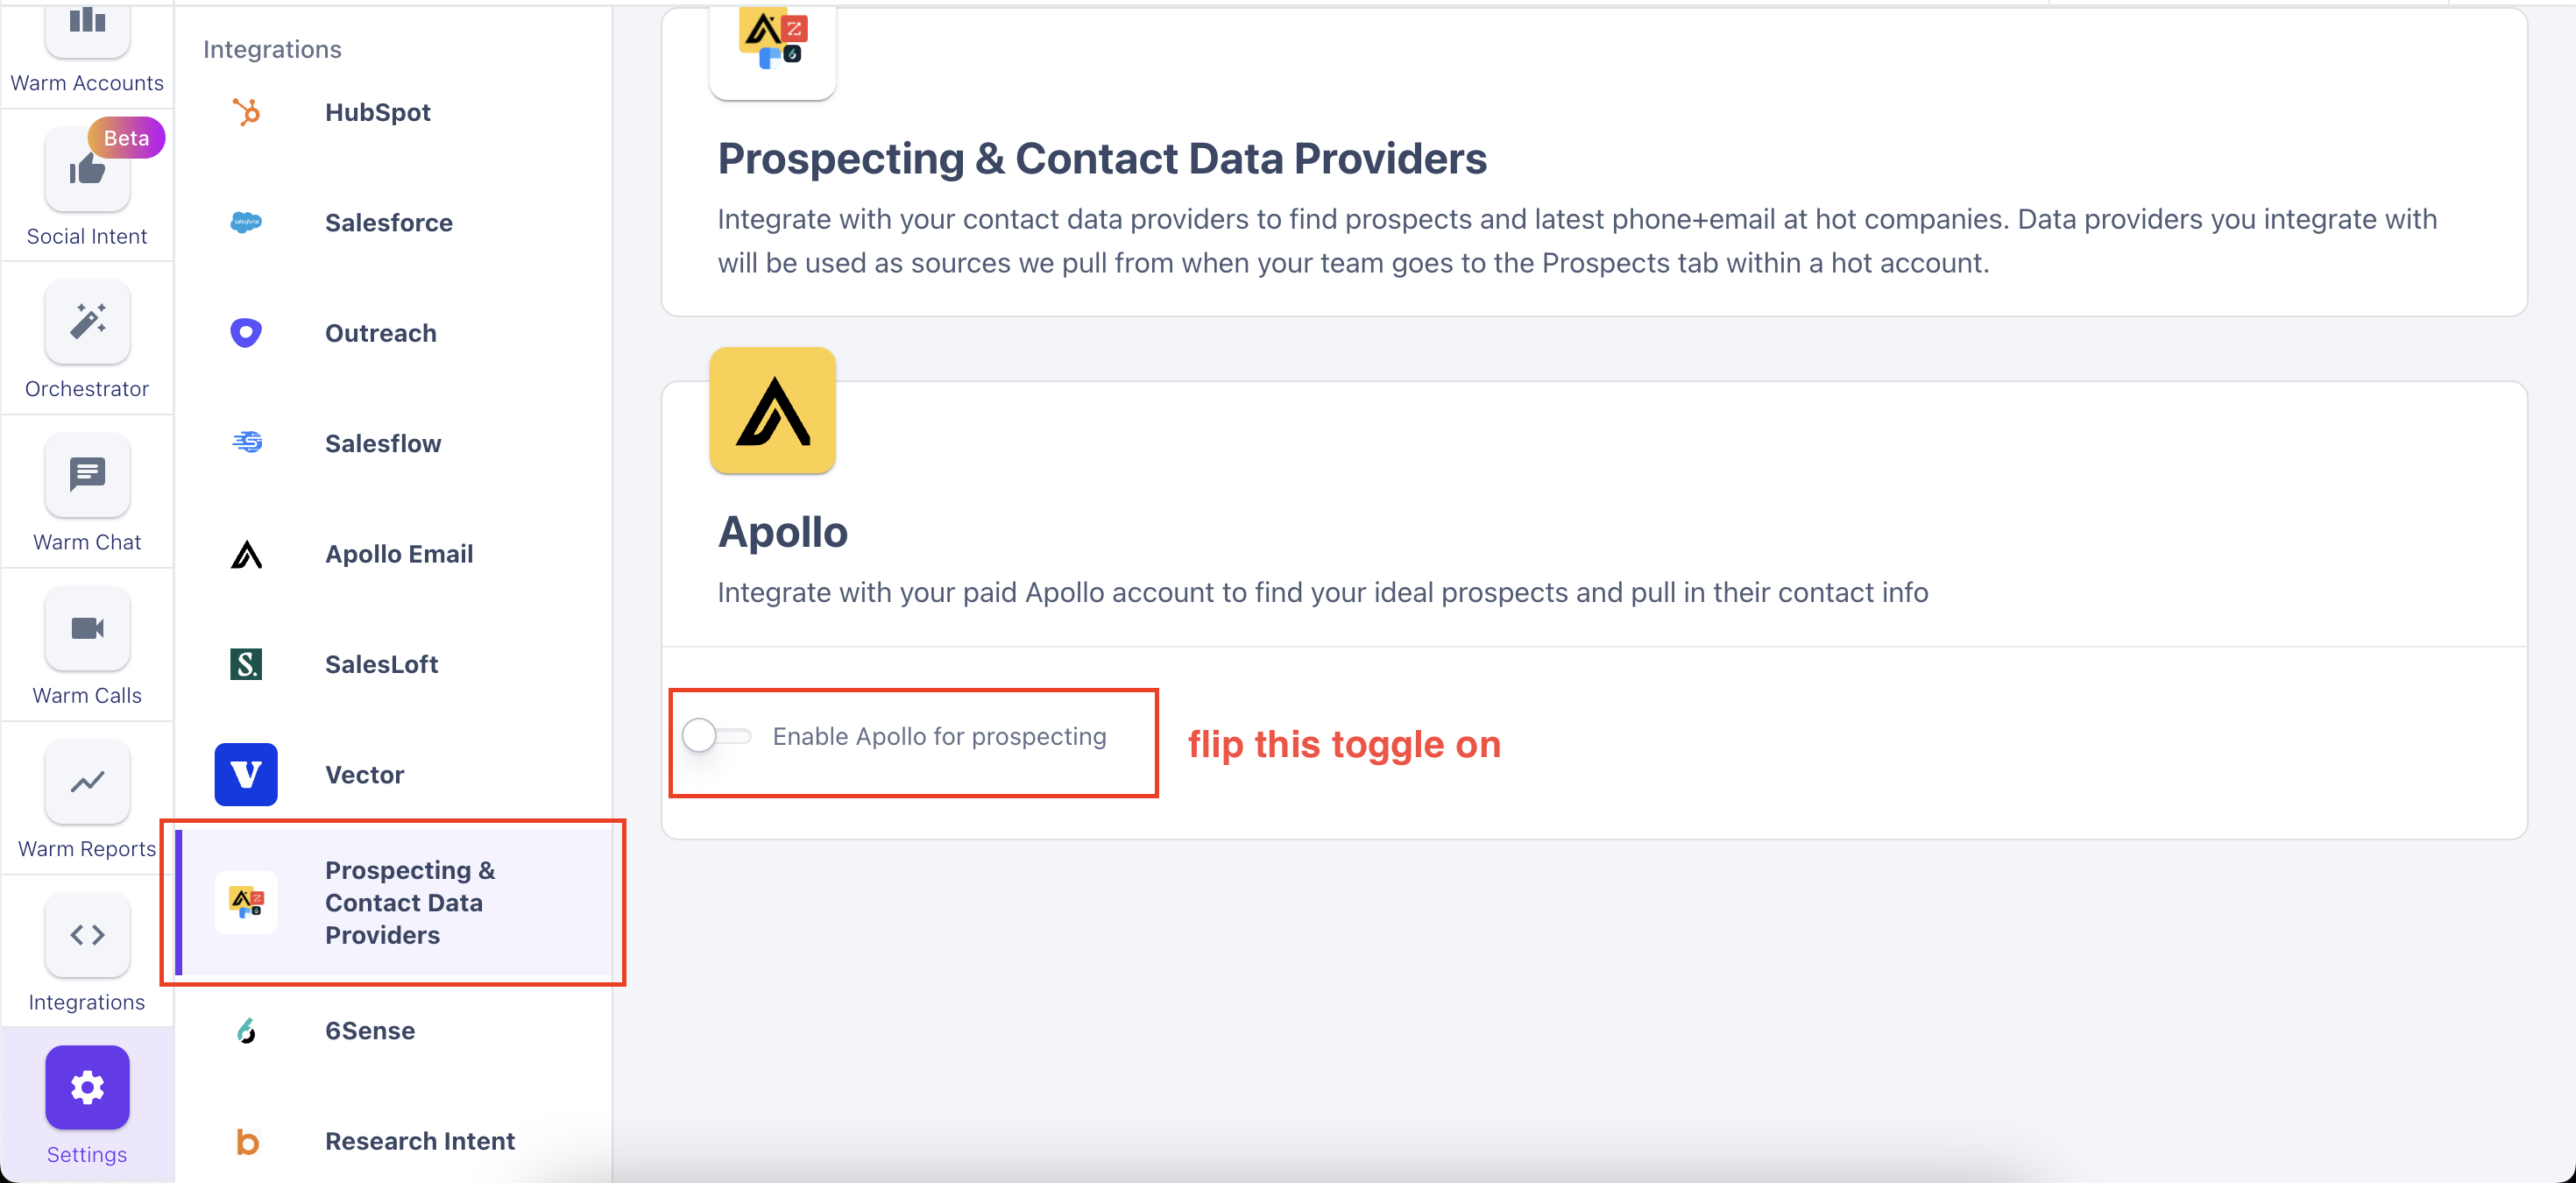Select SalesLoft in integrations list
The height and width of the screenshot is (1183, 2576).
pos(381,664)
